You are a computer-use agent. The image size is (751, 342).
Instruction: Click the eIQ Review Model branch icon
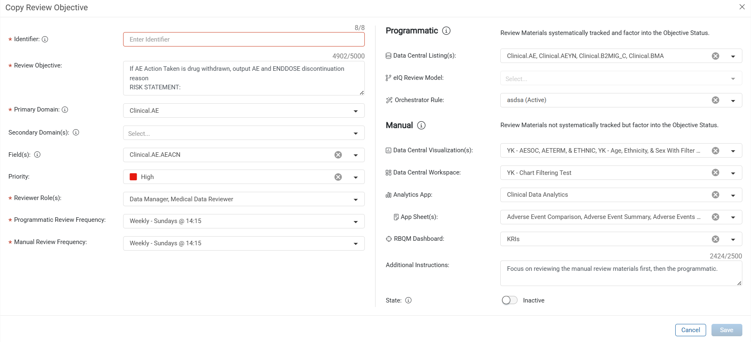pyautogui.click(x=388, y=78)
